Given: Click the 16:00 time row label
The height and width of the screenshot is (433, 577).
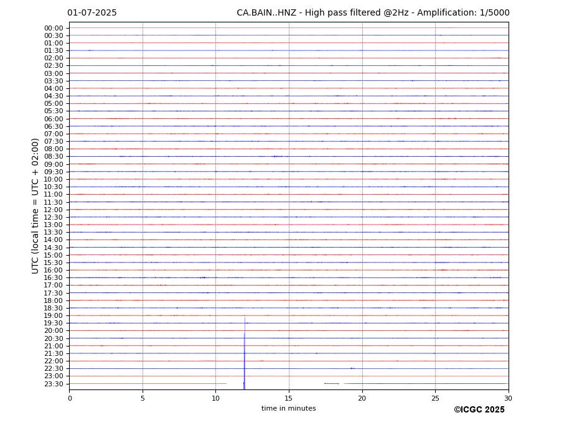Looking at the screenshot, I should pyautogui.click(x=54, y=271).
